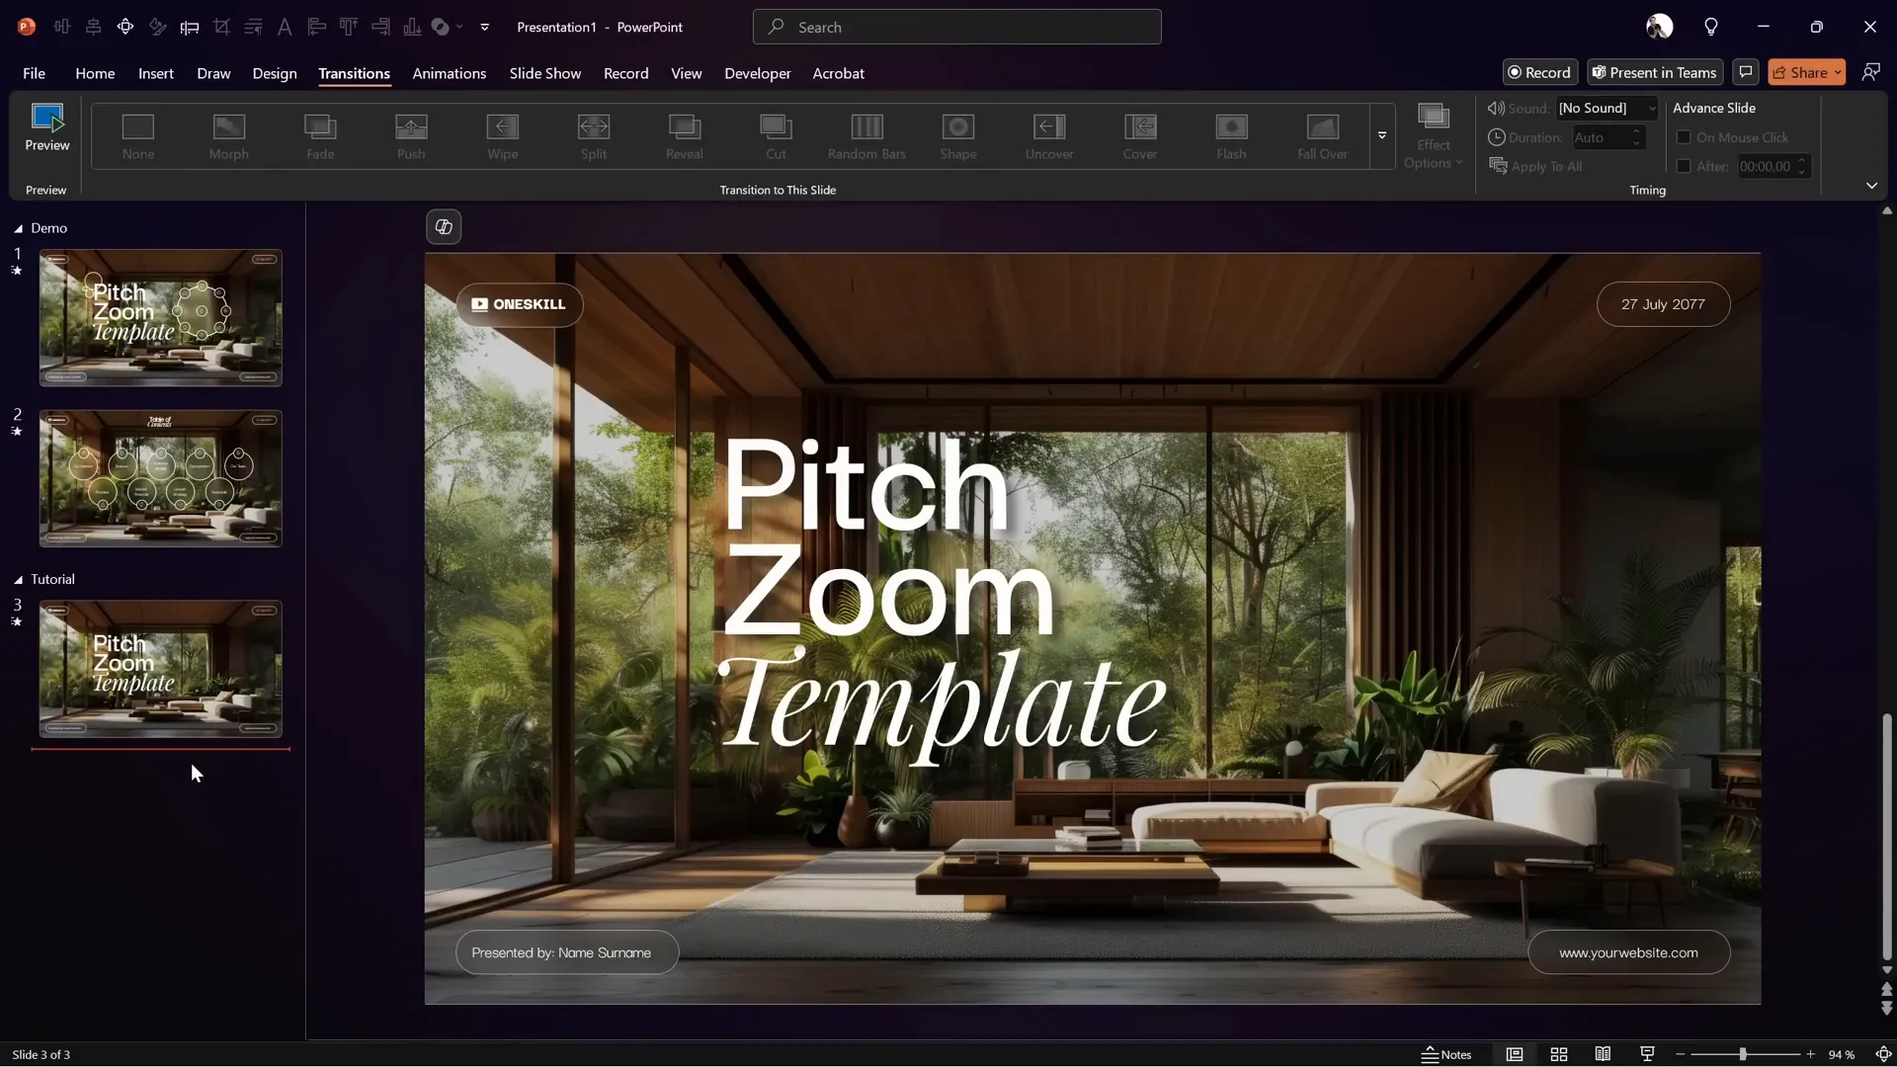Switch to Slide Sorter view
The height and width of the screenshot is (1067, 1897).
click(1559, 1054)
